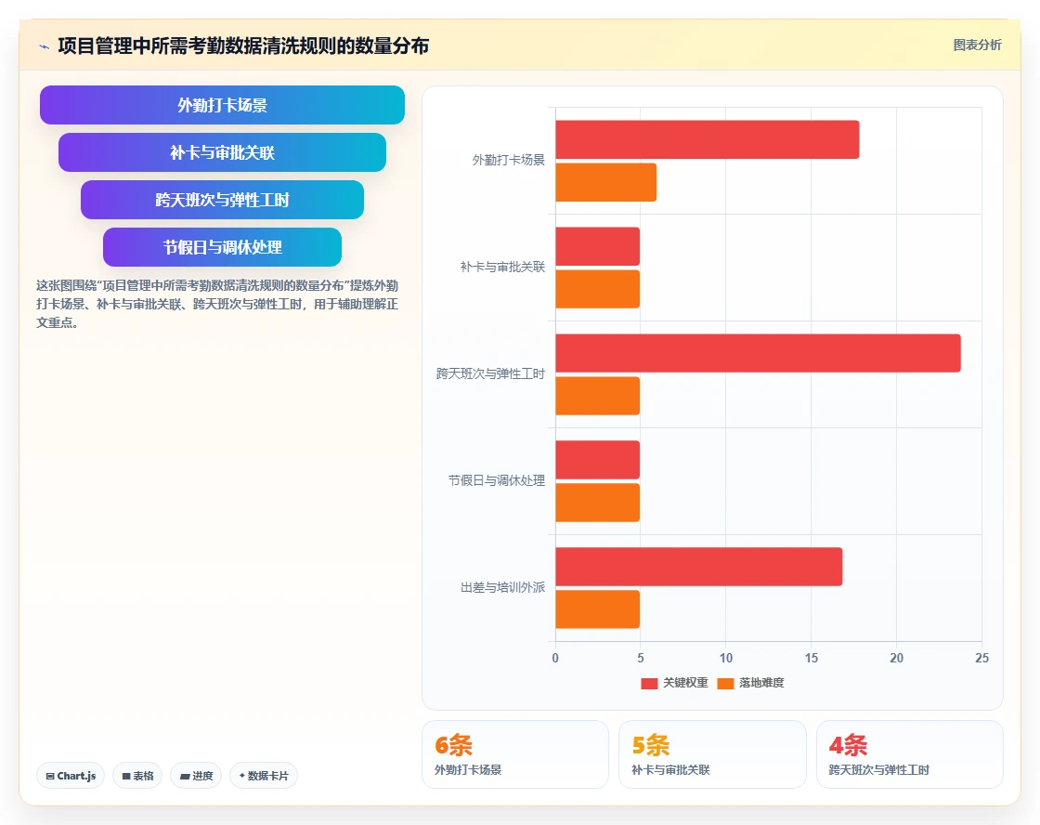Click the 关键权重 legend label text
Image resolution: width=1040 pixels, height=825 pixels.
(x=686, y=683)
